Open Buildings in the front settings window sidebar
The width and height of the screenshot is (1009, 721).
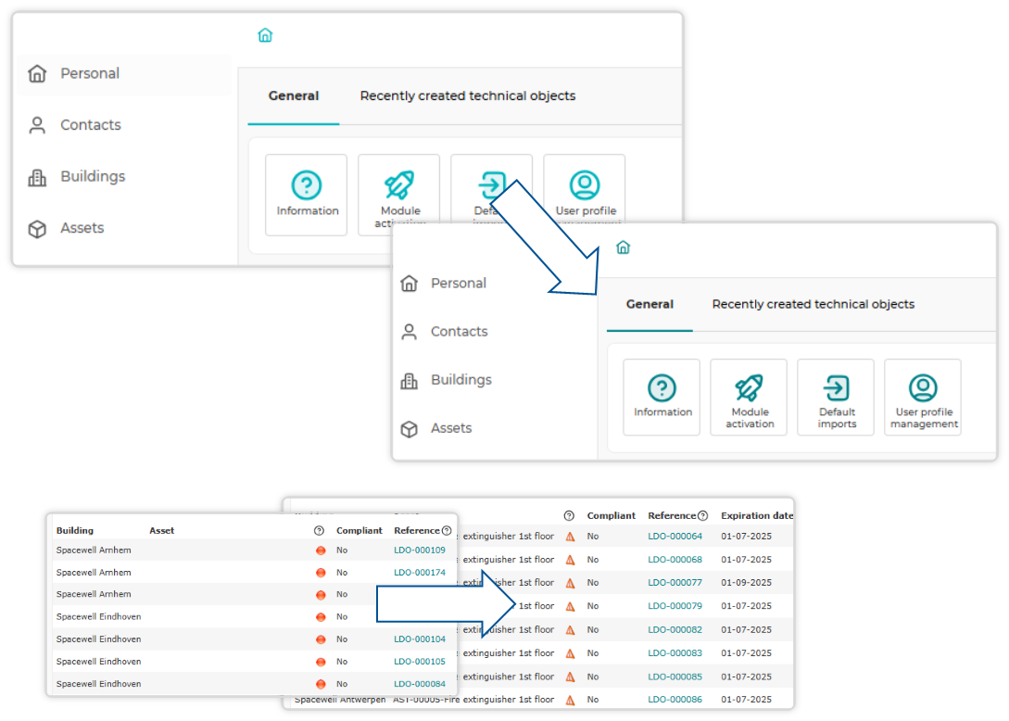(461, 380)
